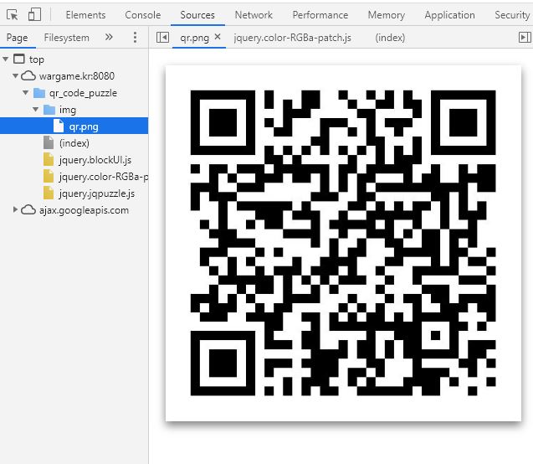The image size is (533, 464).
Task: Open the Memory tab
Action: (x=387, y=15)
